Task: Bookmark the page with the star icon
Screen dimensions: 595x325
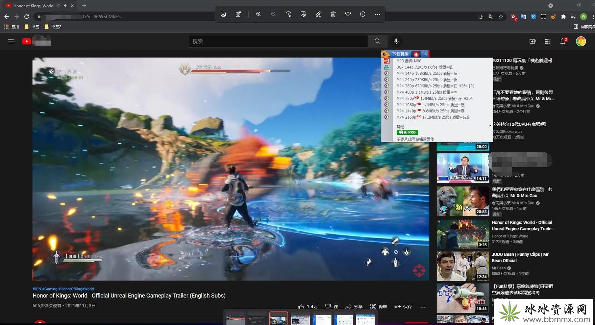Action: pyautogui.click(x=501, y=17)
